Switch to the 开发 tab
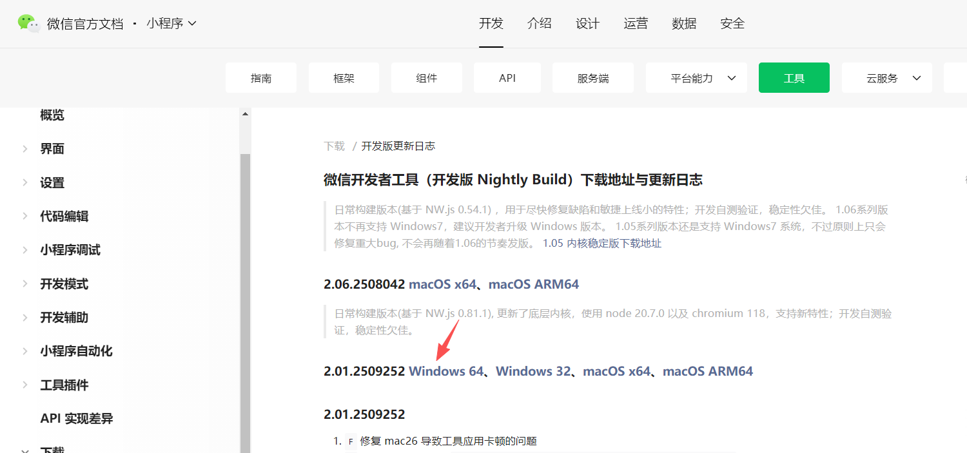The image size is (967, 453). pos(491,24)
